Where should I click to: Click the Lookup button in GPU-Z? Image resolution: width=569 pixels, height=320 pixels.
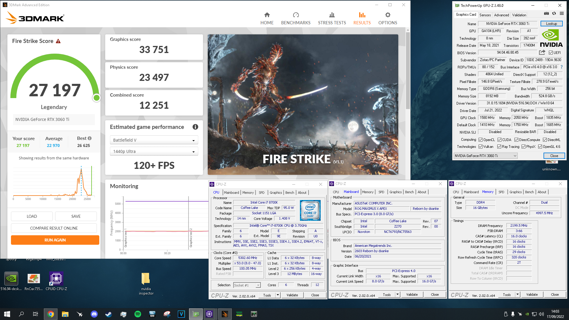[552, 24]
